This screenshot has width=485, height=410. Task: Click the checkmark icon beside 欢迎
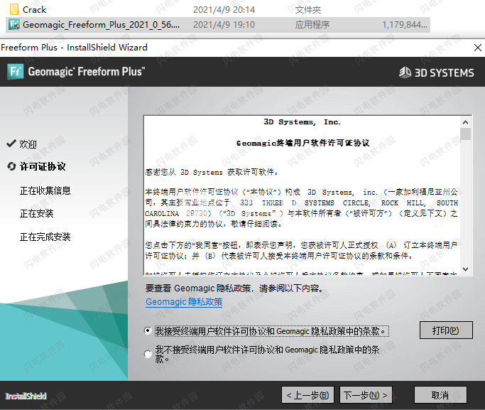click(x=11, y=144)
